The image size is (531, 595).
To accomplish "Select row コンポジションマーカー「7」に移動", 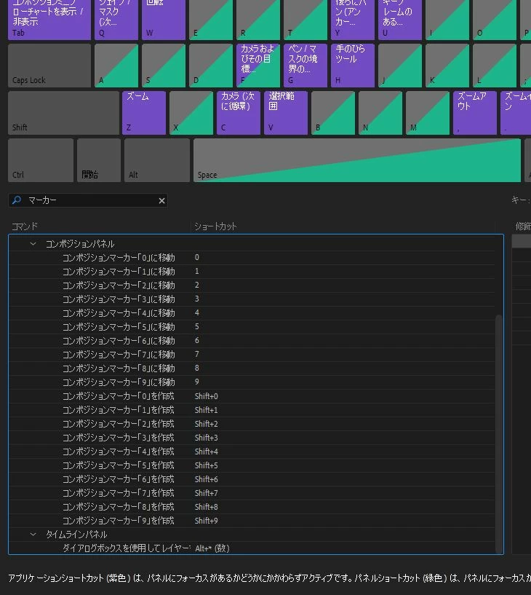I will (x=252, y=355).
